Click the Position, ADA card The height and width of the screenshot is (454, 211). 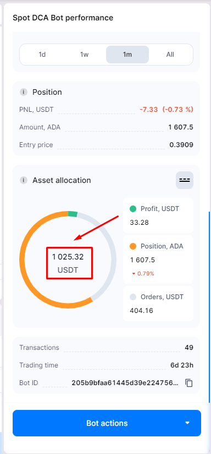158,260
